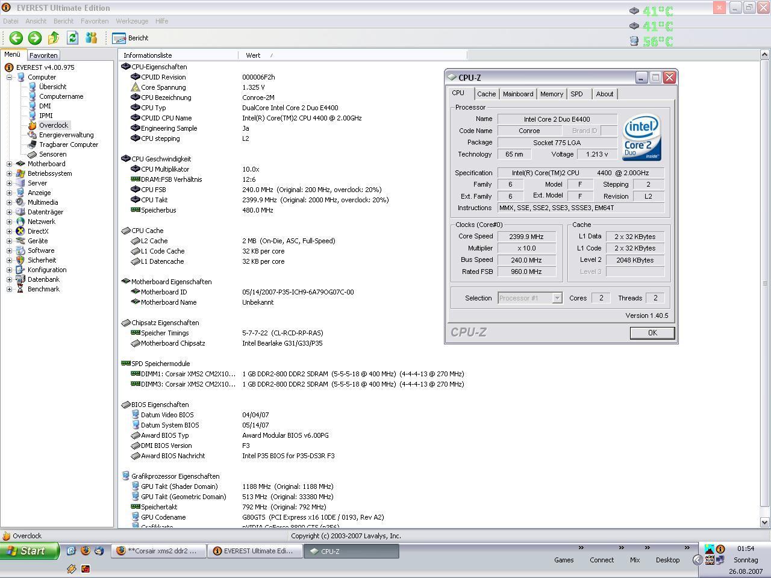Click the Benchmark hourglass icon
This screenshot has width=771, height=578.
tap(20, 289)
